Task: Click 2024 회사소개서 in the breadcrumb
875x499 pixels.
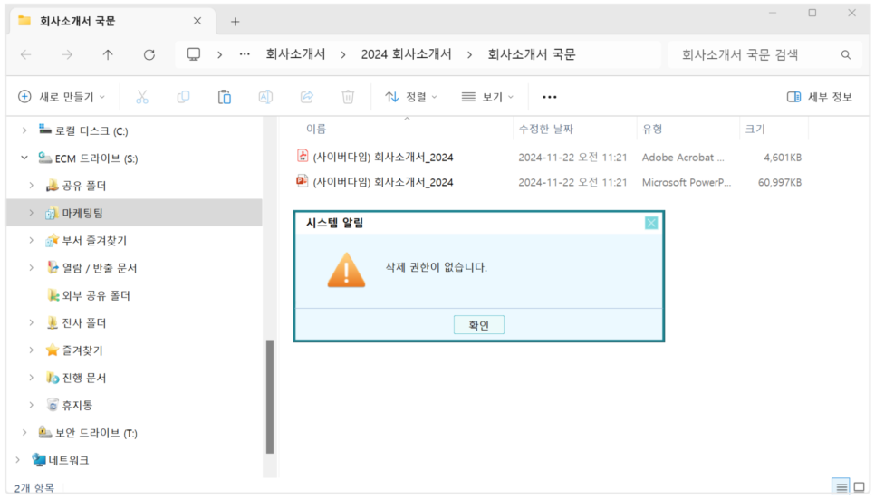Action: coord(406,54)
